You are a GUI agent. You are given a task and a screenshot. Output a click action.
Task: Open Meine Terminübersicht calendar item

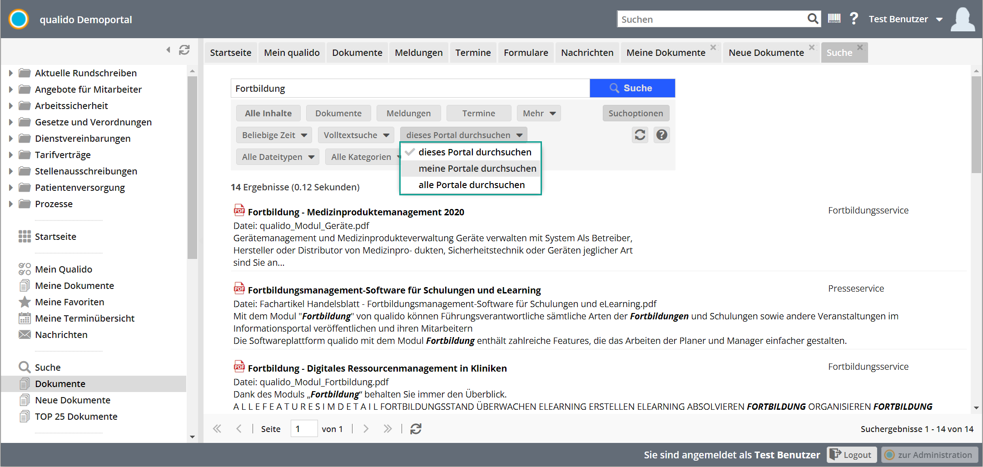77,318
